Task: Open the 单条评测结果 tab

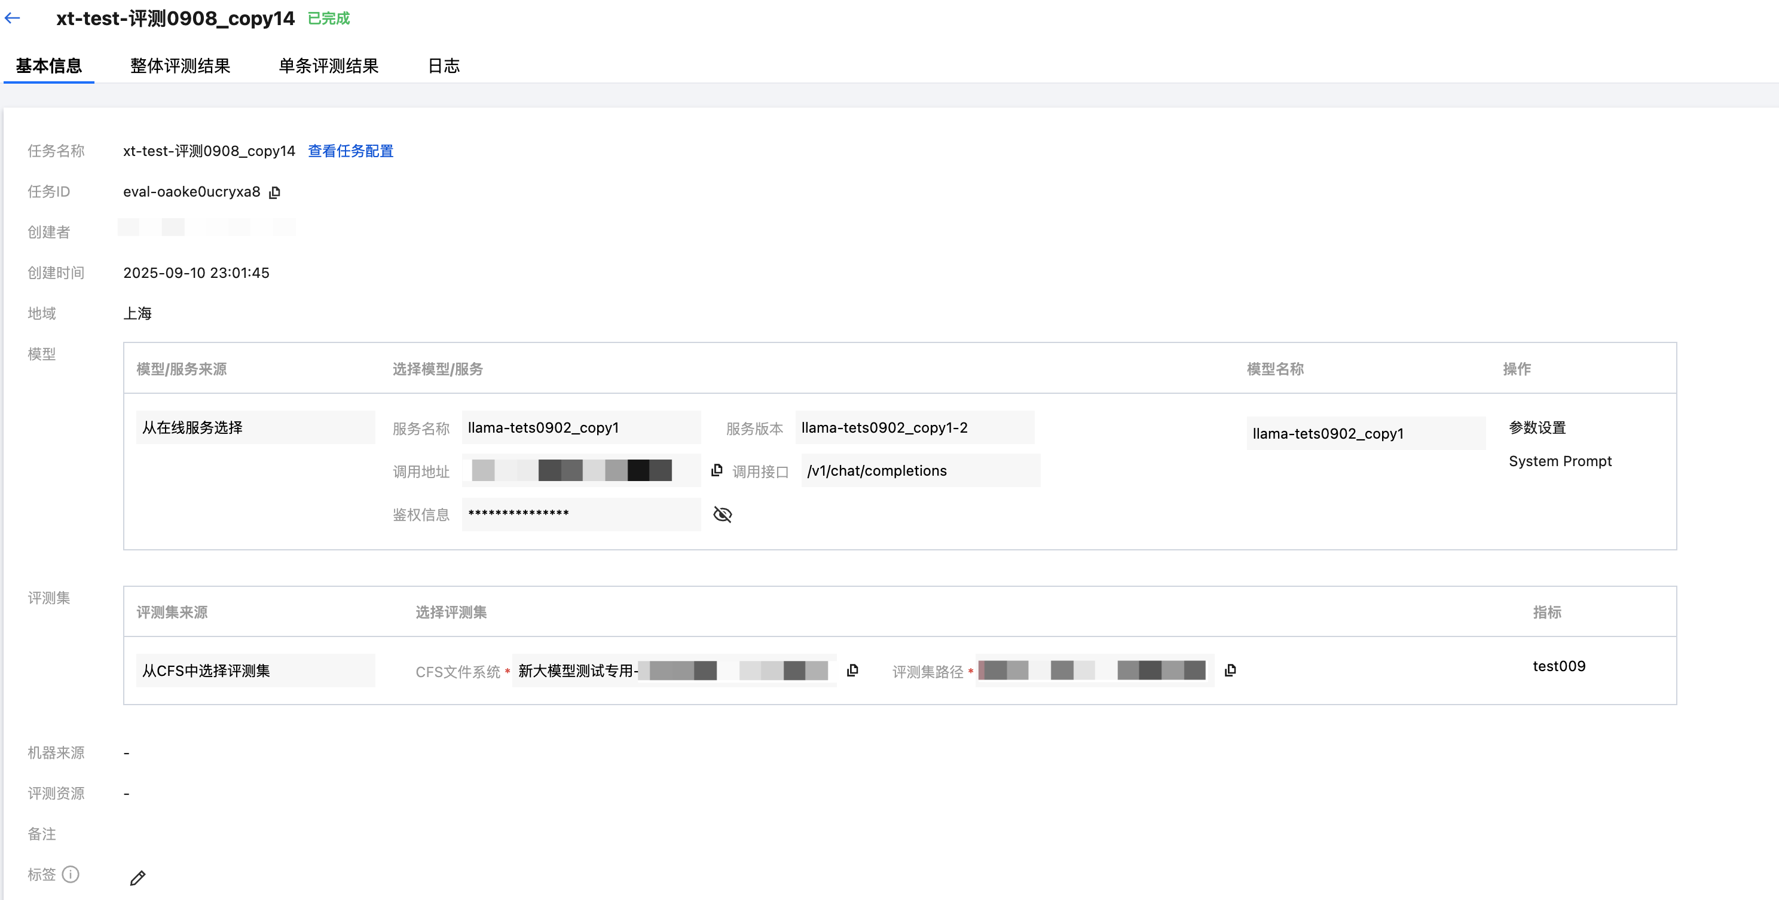Action: [x=328, y=66]
